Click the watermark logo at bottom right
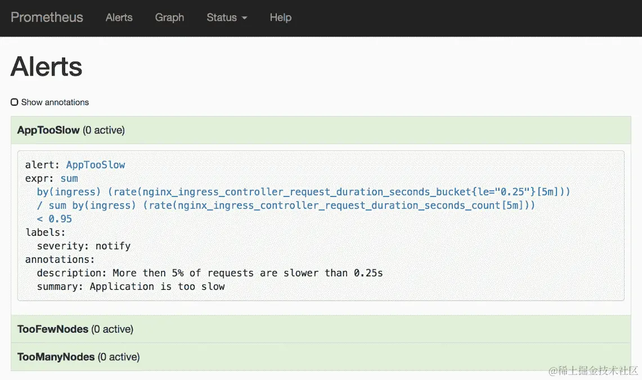Screen dimensions: 642x380 point(592,369)
